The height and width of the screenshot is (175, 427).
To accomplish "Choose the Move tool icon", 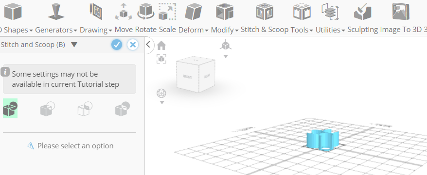I will (x=124, y=12).
